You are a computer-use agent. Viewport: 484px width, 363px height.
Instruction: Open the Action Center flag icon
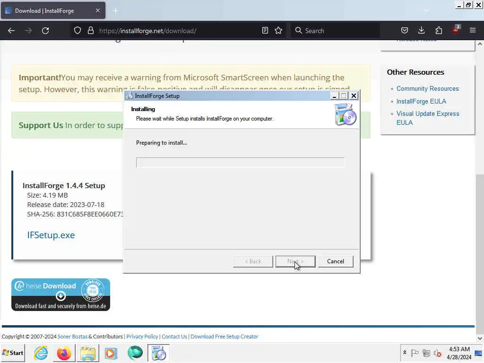point(415,353)
